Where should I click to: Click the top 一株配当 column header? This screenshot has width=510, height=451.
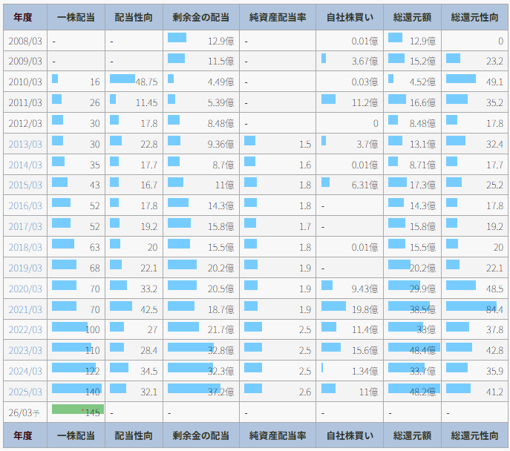click(76, 18)
